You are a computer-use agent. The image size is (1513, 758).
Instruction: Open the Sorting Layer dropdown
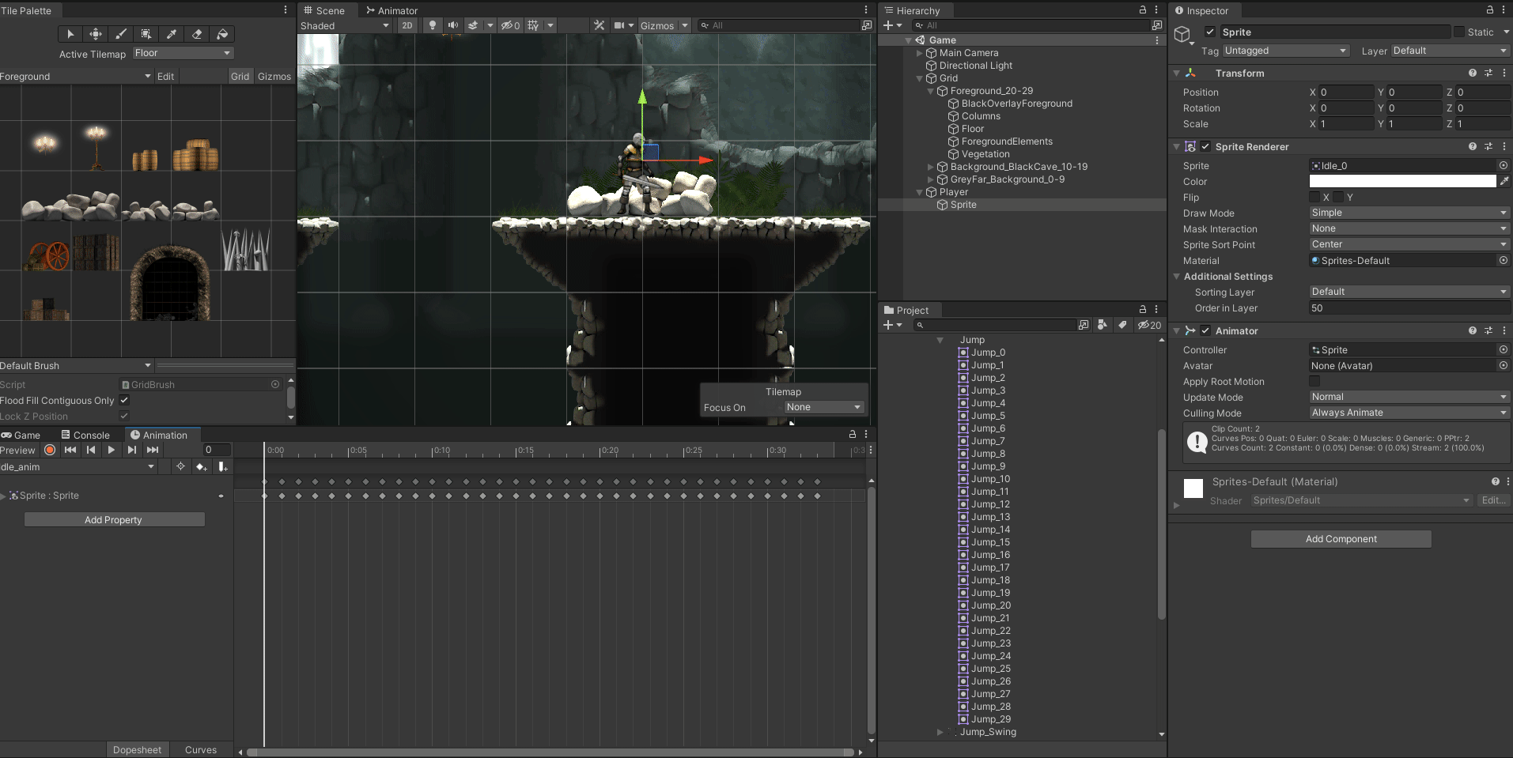(1409, 292)
